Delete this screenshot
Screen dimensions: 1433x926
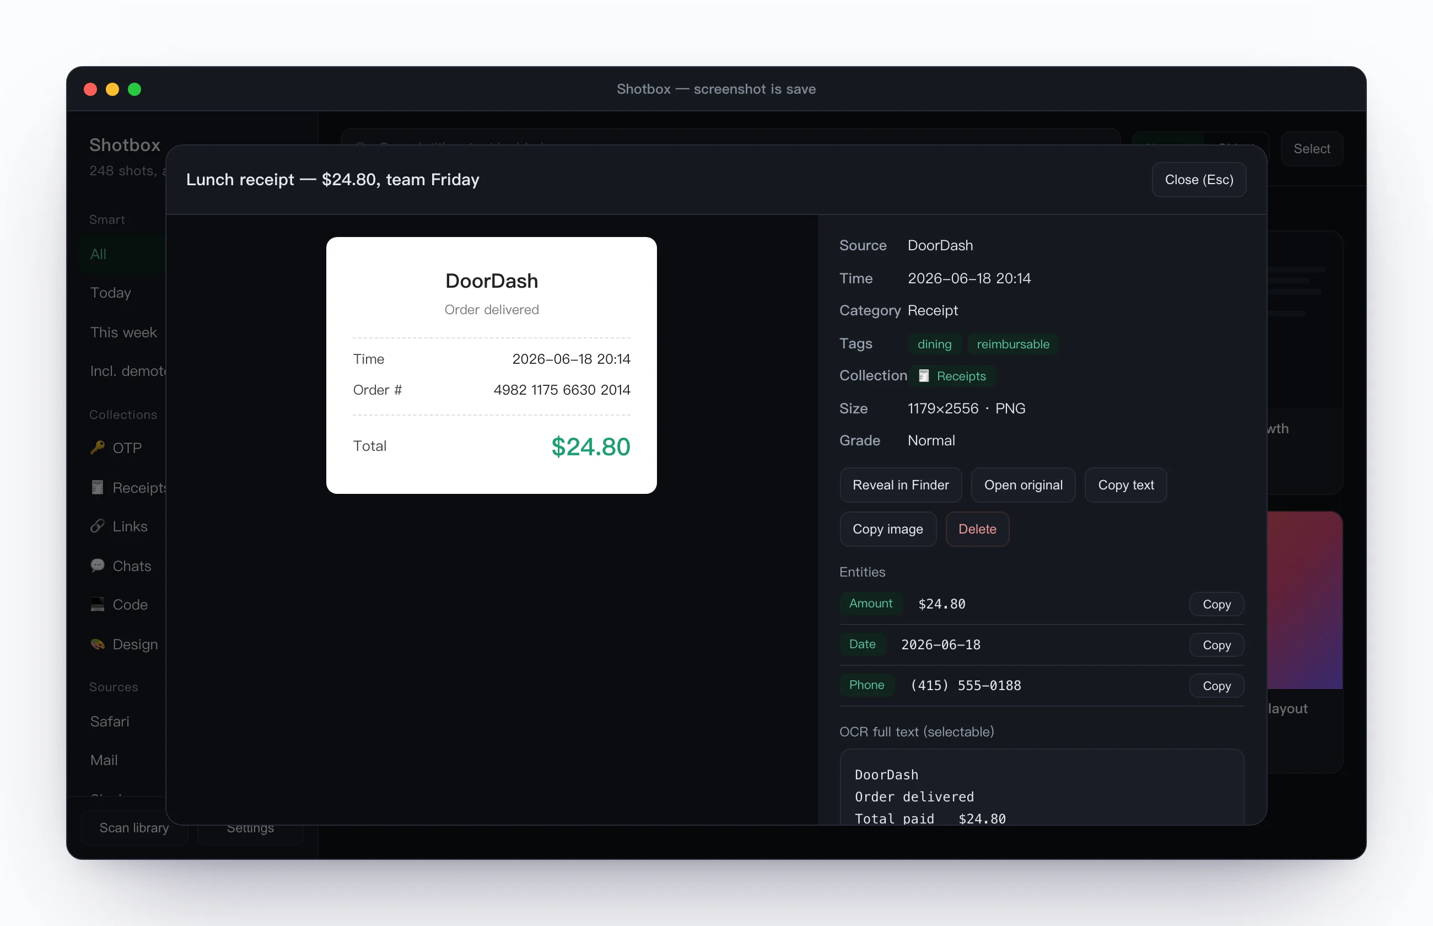click(x=977, y=529)
